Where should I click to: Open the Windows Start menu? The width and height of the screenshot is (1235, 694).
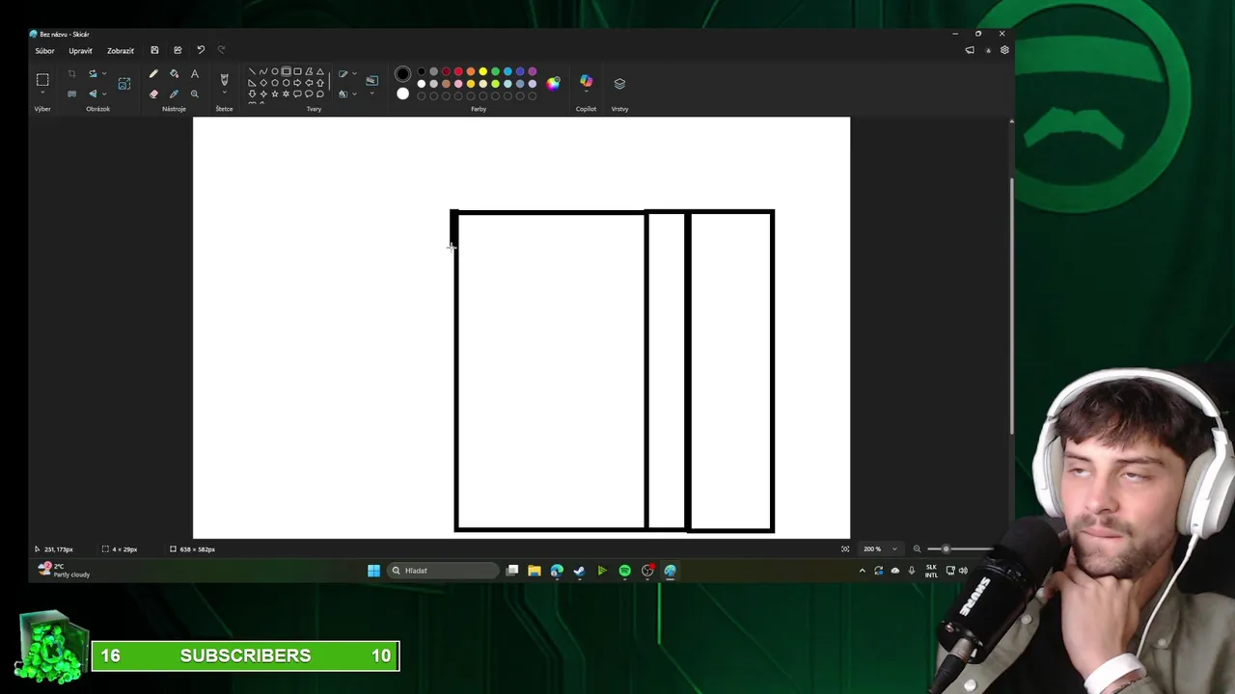[373, 571]
